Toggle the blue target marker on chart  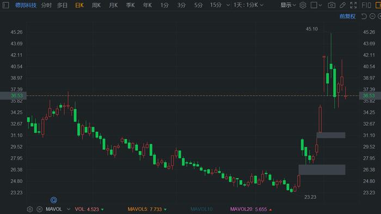(x=54, y=200)
